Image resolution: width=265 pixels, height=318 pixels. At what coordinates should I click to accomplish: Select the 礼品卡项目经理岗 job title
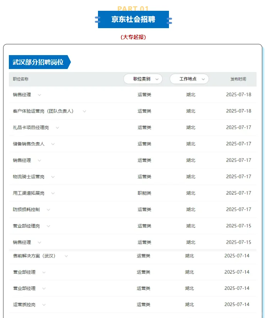tap(31, 128)
